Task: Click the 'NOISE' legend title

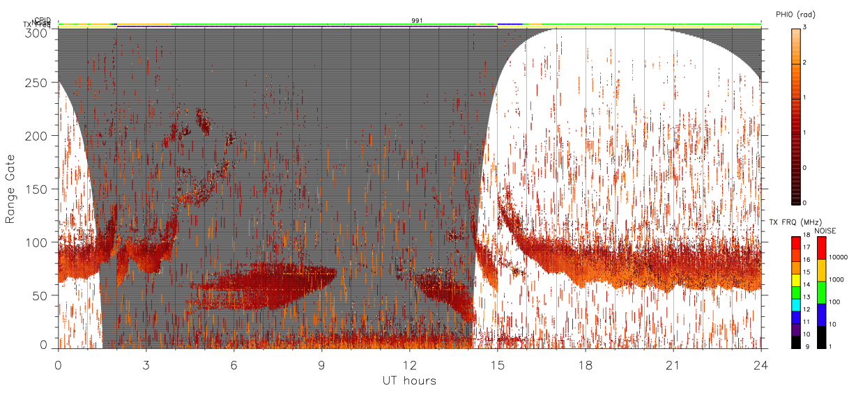Action: (x=827, y=231)
